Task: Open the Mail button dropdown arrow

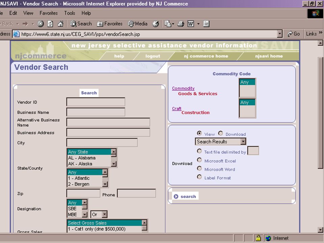Action: [173, 24]
